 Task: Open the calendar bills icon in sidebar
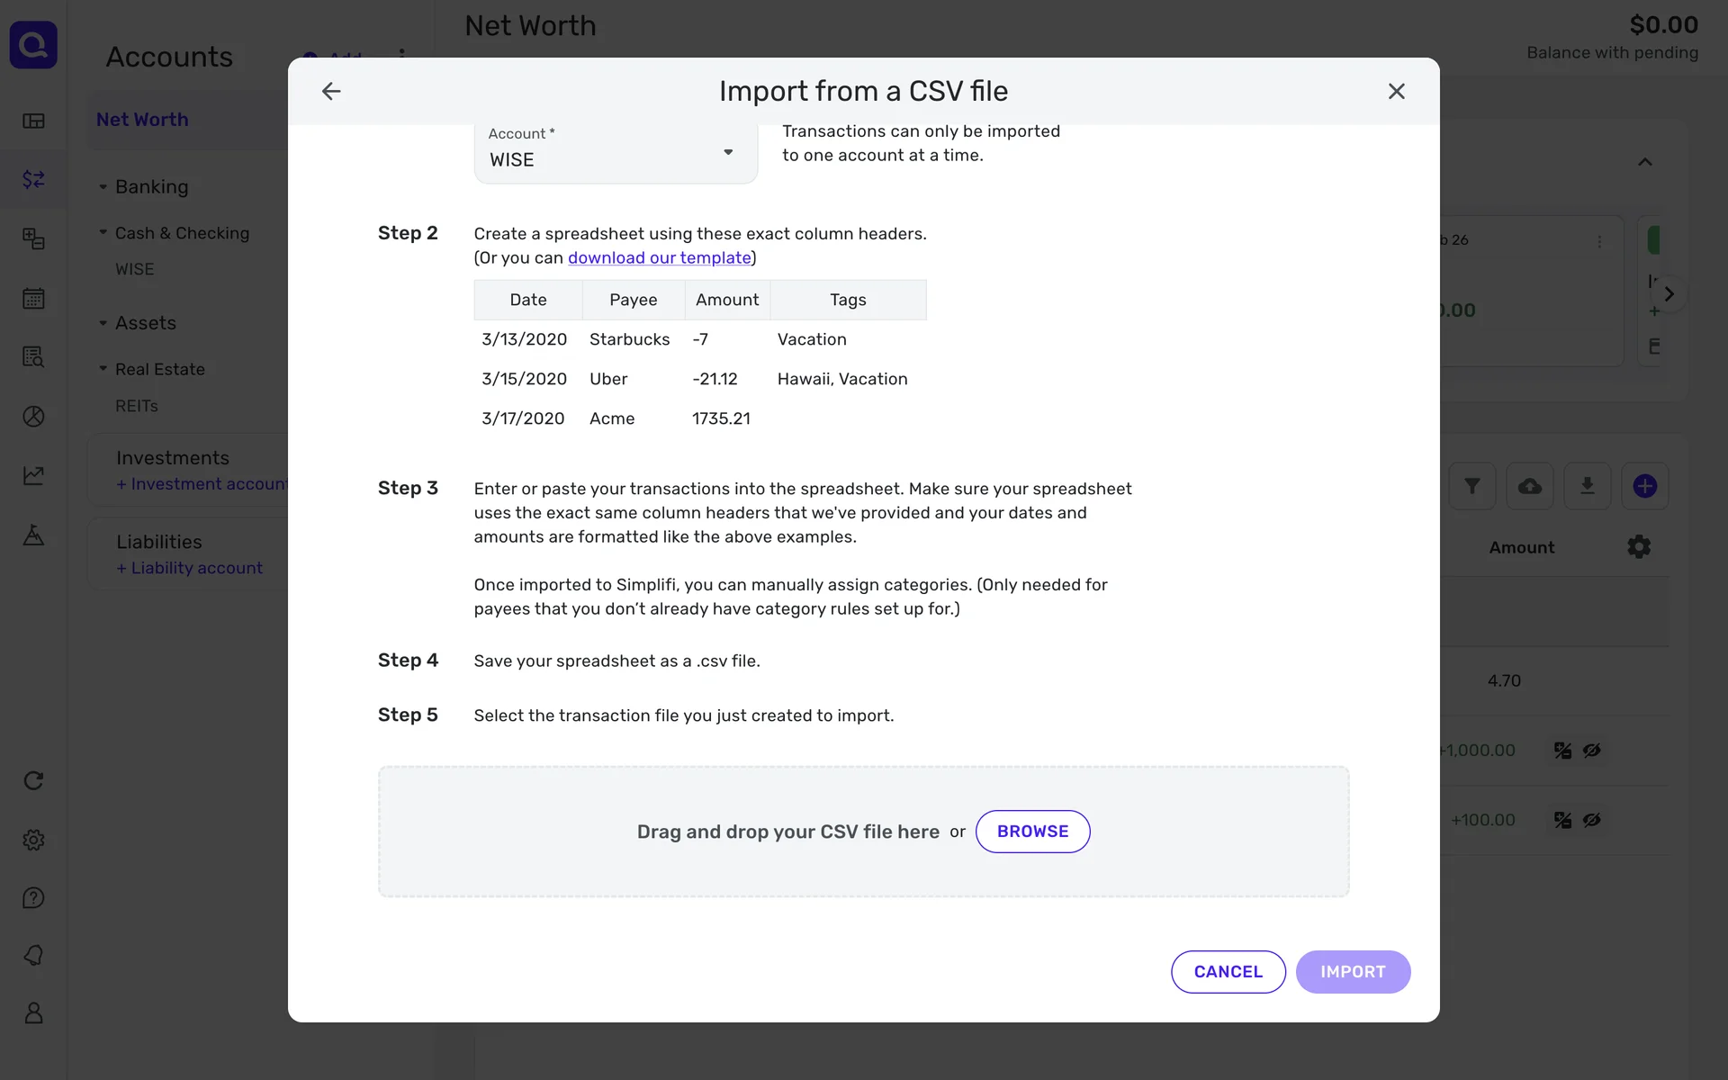(x=33, y=299)
